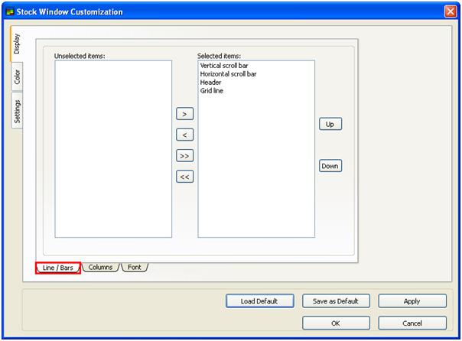Apply the changes with the Apply button

click(412, 301)
